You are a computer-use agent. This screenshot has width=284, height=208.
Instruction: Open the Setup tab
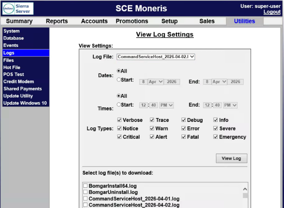pos(169,21)
